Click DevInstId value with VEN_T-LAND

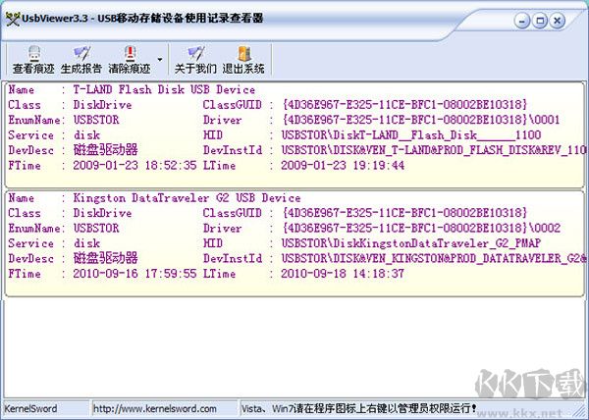(x=434, y=150)
